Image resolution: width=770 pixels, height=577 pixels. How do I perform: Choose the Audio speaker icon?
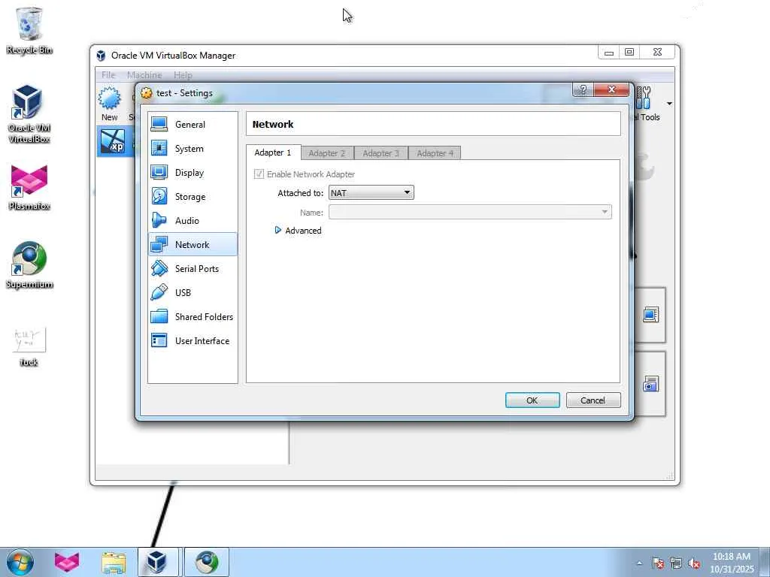pyautogui.click(x=159, y=220)
